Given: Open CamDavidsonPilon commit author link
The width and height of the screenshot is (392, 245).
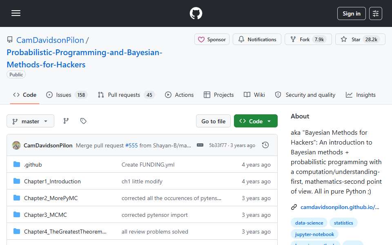Looking at the screenshot, I should click(x=48, y=145).
